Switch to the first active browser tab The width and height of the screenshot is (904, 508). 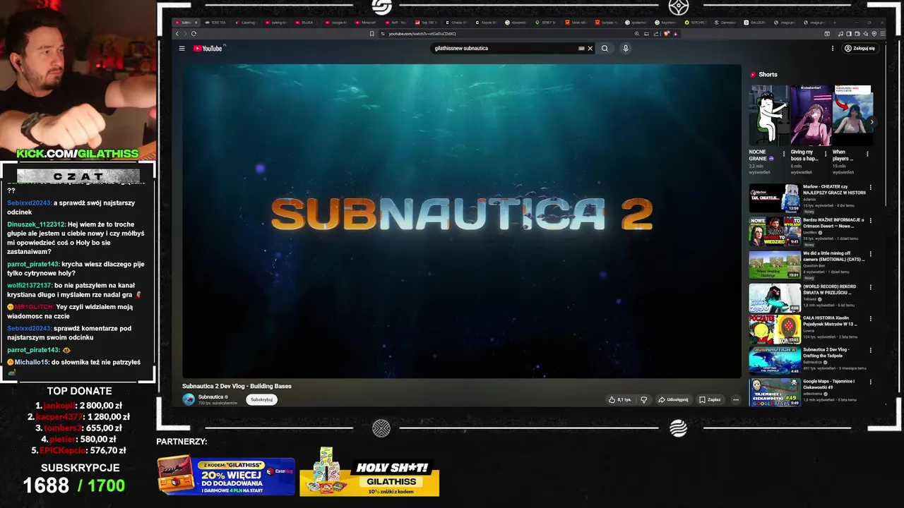186,23
